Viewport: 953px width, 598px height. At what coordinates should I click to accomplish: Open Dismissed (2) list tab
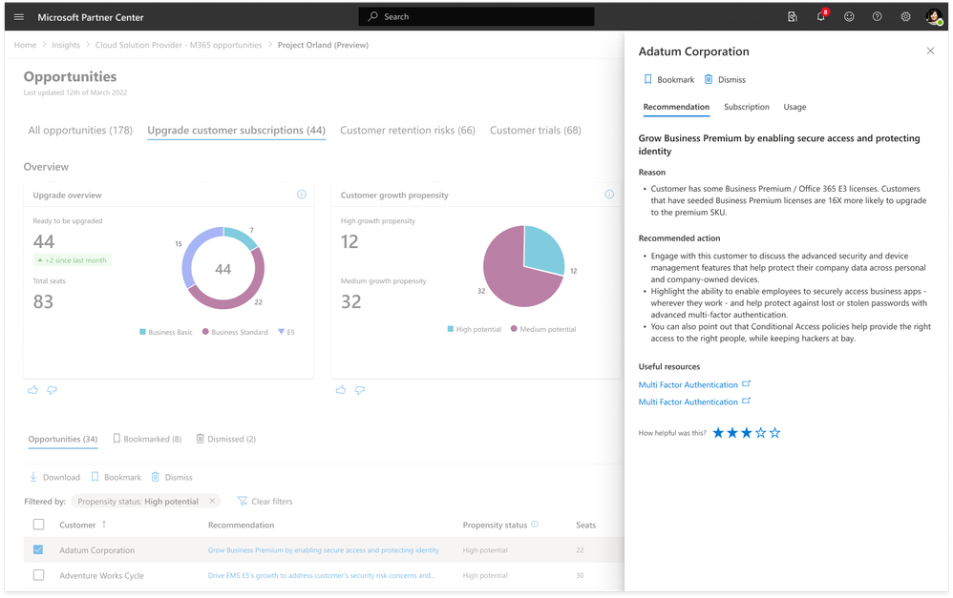(226, 439)
